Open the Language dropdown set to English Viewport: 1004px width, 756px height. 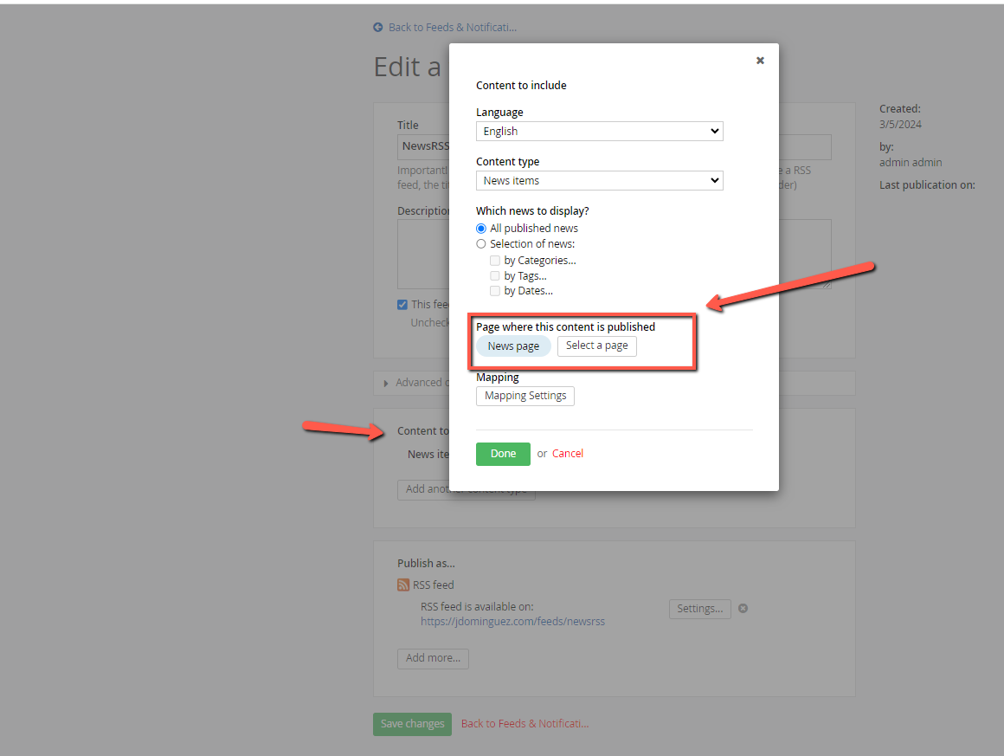[599, 132]
